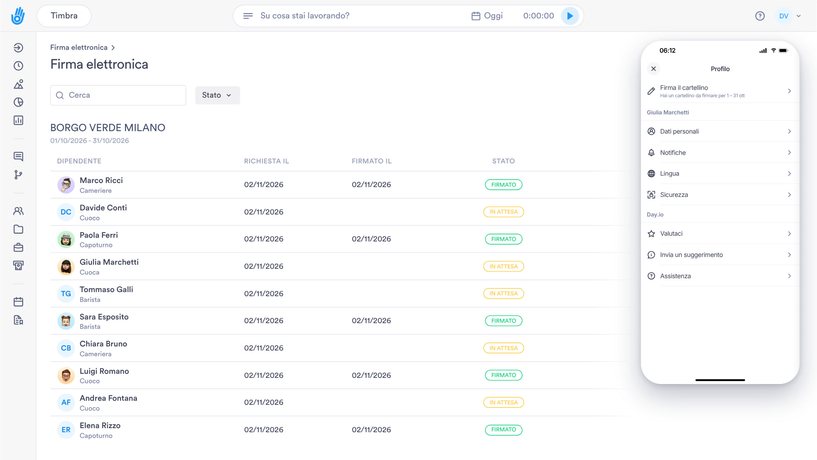This screenshot has width=817, height=460.
Task: Click FIRMATO badge for Paola Ferri
Action: (504, 239)
